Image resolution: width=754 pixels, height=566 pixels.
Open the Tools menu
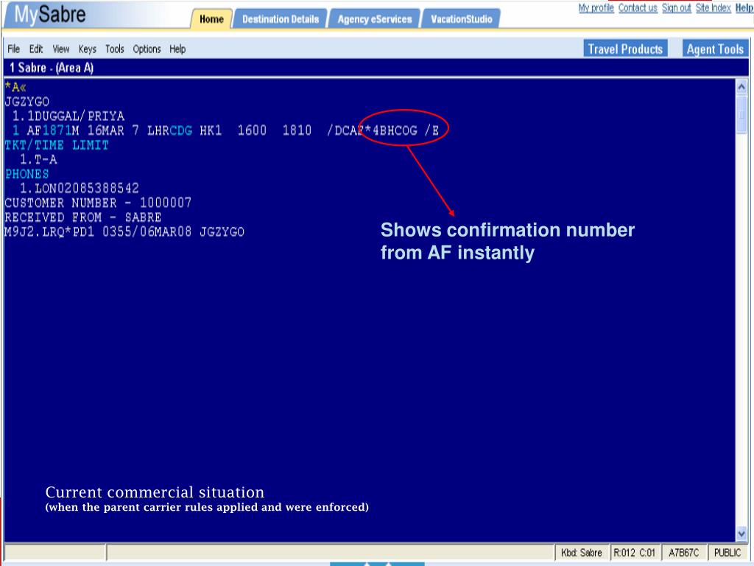pyautogui.click(x=114, y=49)
